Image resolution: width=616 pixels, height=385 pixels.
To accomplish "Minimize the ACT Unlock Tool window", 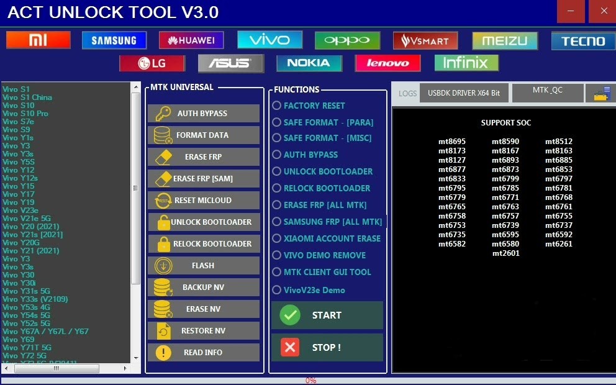I will point(571,11).
